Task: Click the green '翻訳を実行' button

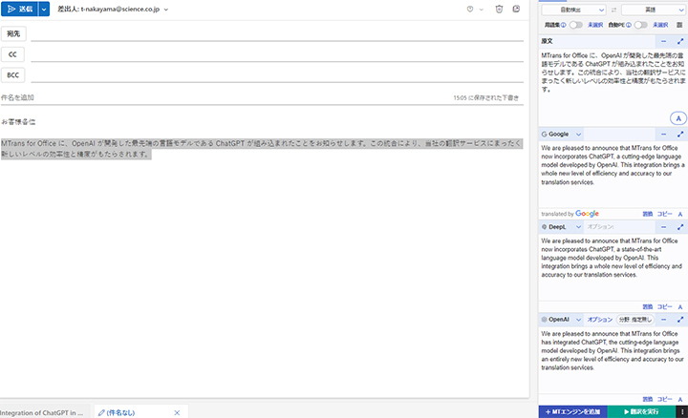Action: click(641, 412)
